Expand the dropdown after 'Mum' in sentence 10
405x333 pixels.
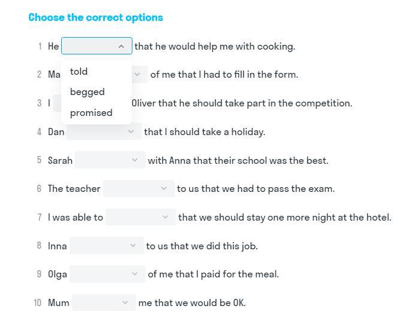[x=103, y=303]
